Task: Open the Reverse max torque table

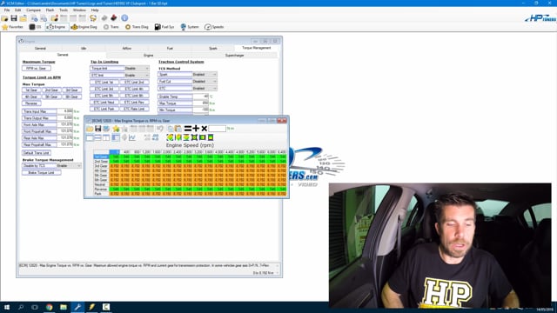Action: click(x=31, y=103)
